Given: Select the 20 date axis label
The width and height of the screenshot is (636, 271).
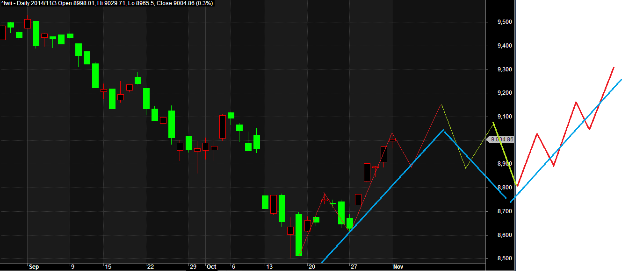Looking at the screenshot, I should (311, 267).
